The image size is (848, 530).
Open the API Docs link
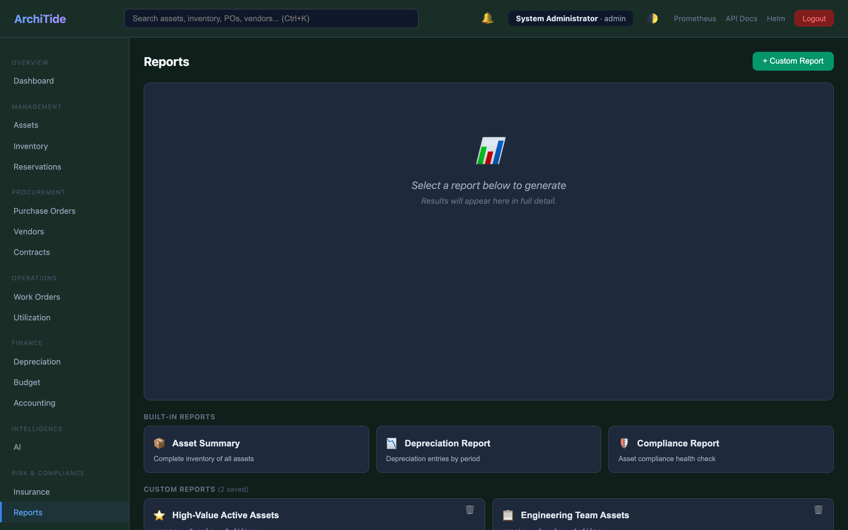(741, 18)
